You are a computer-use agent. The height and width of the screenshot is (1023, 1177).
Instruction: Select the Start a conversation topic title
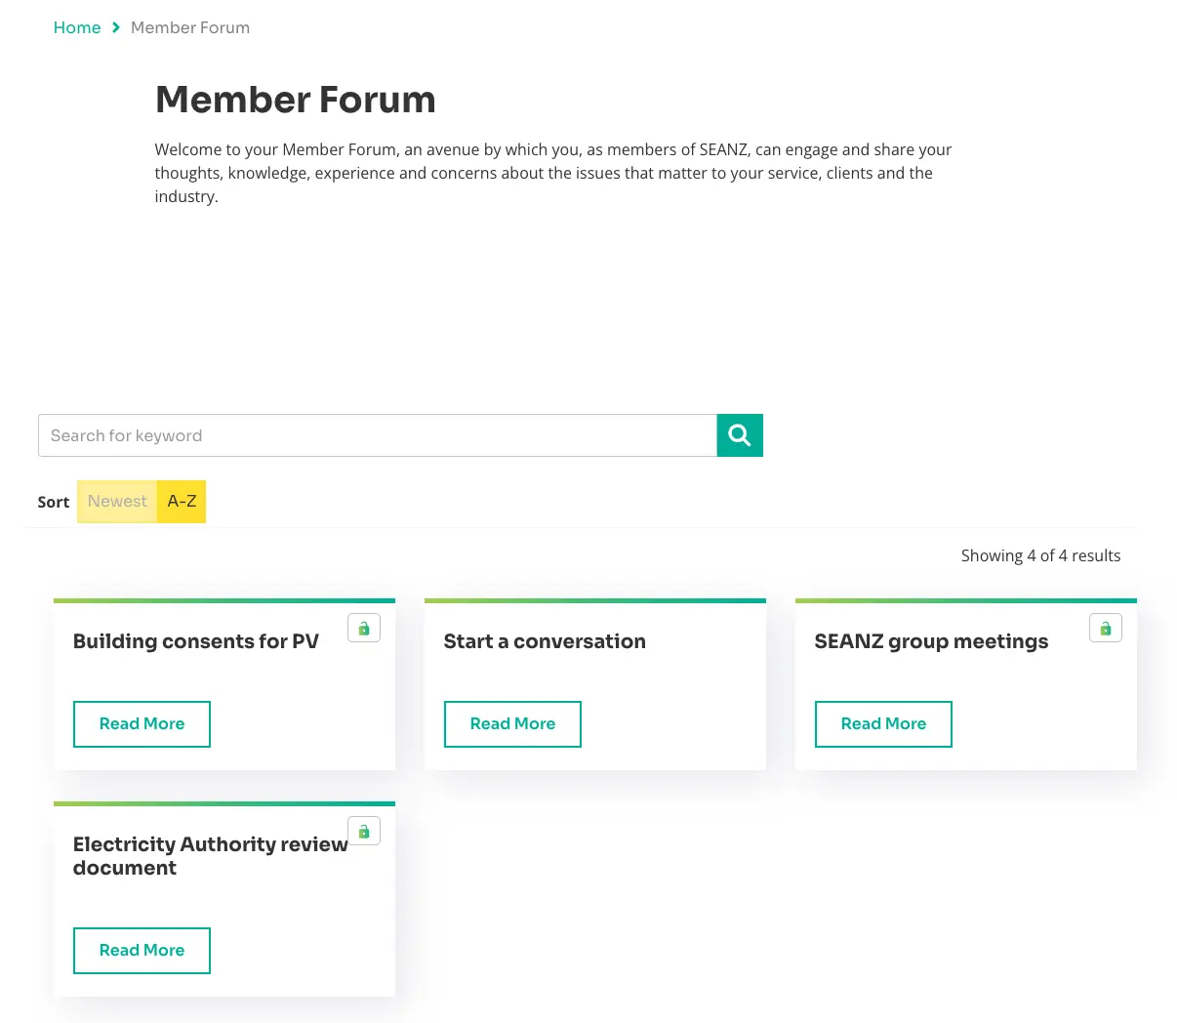pyautogui.click(x=545, y=641)
